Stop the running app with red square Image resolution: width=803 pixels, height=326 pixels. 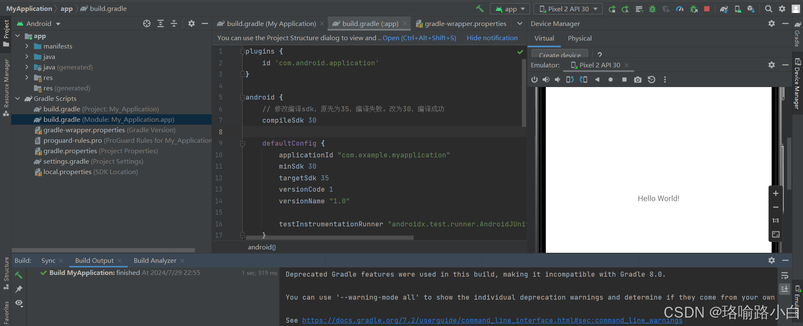coord(707,9)
